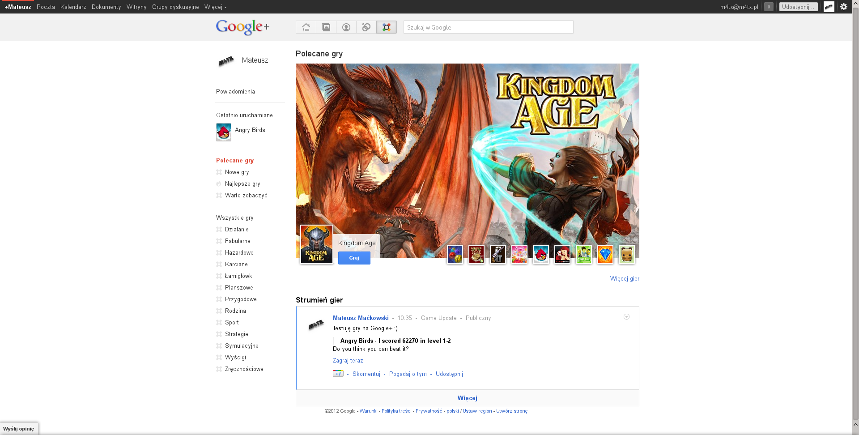Select the Działanie game category
Image resolution: width=859 pixels, height=435 pixels.
(237, 229)
